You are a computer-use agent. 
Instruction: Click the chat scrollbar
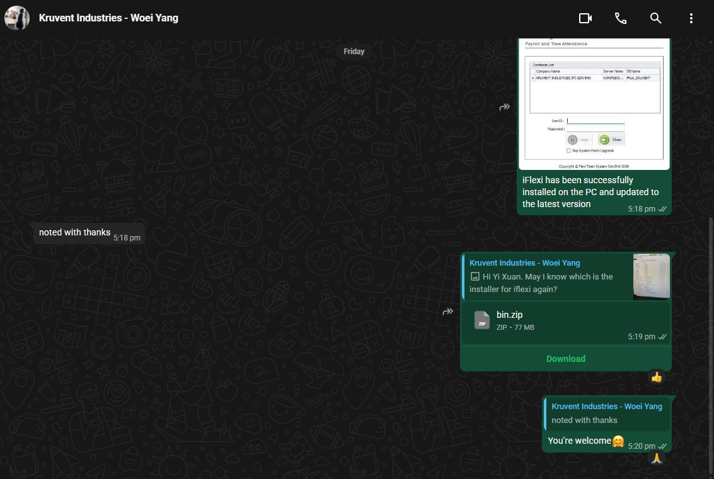tap(711, 348)
